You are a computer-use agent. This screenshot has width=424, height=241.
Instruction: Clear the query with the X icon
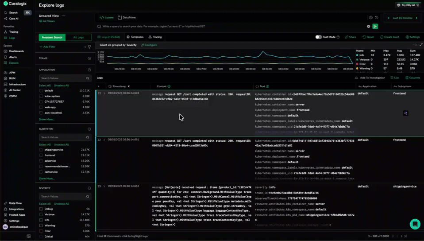tap(368, 27)
